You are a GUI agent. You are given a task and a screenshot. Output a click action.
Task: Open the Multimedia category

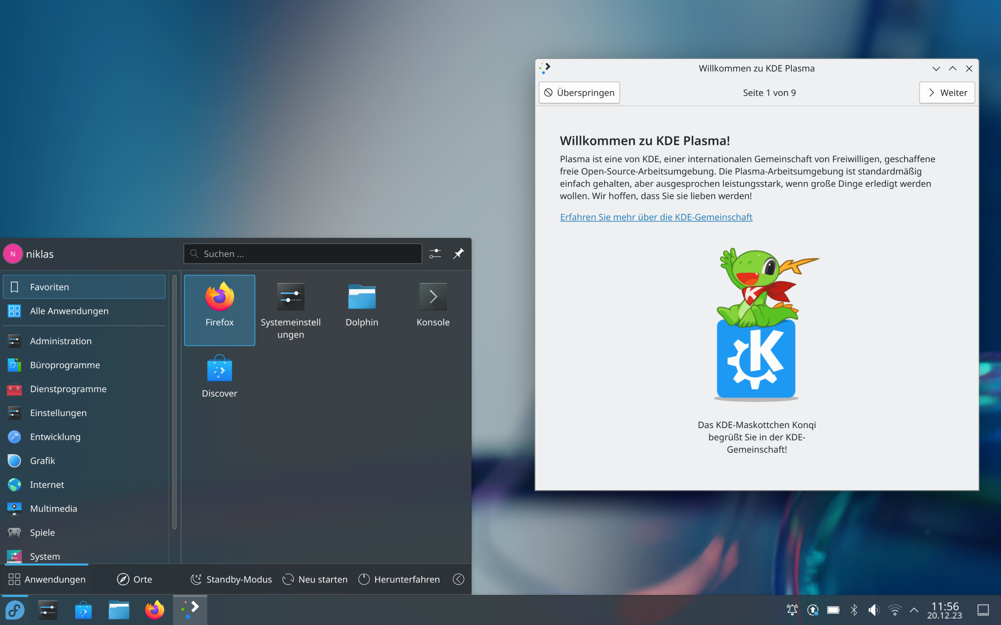tap(53, 509)
